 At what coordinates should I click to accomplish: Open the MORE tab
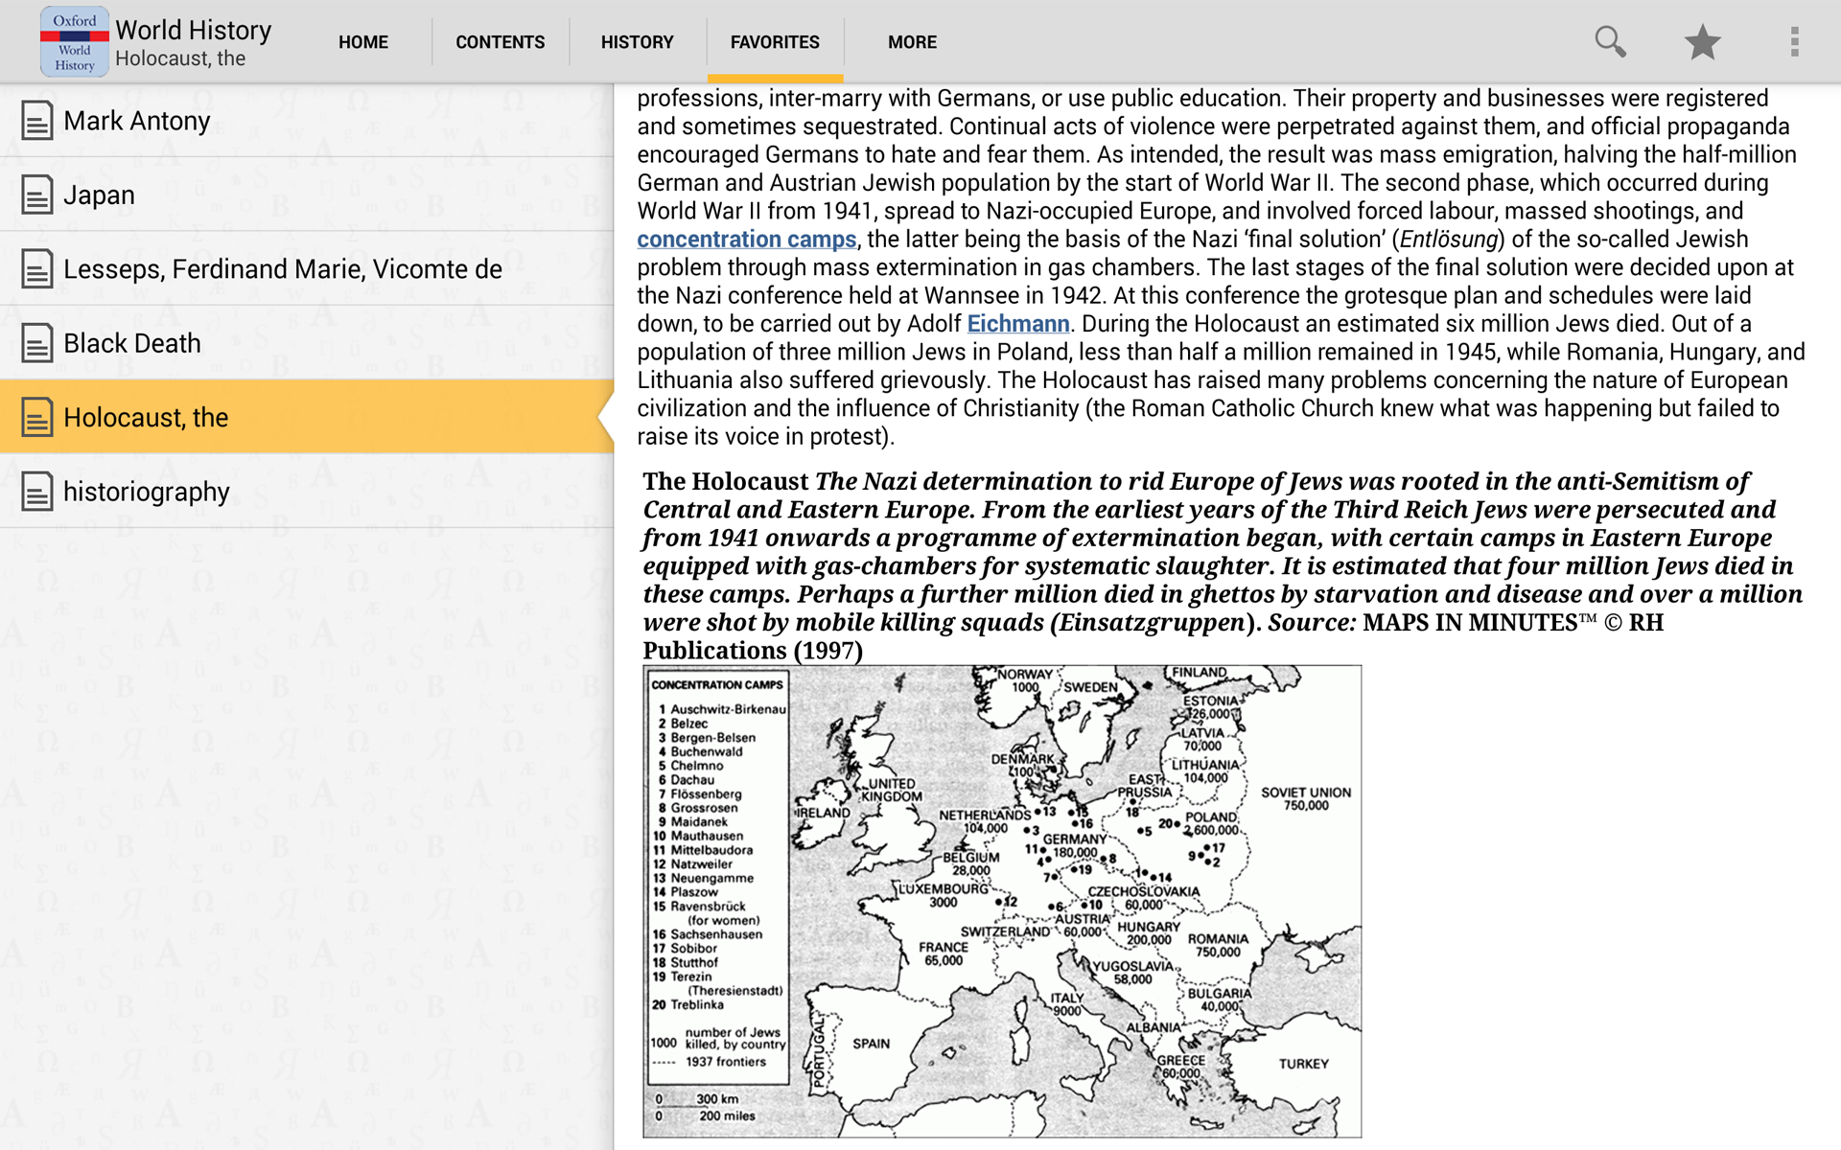(911, 41)
